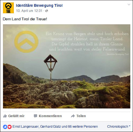Screen dimensions: 133x132
Task: Click the speech bubble comment icon
Action: pos(35,116)
